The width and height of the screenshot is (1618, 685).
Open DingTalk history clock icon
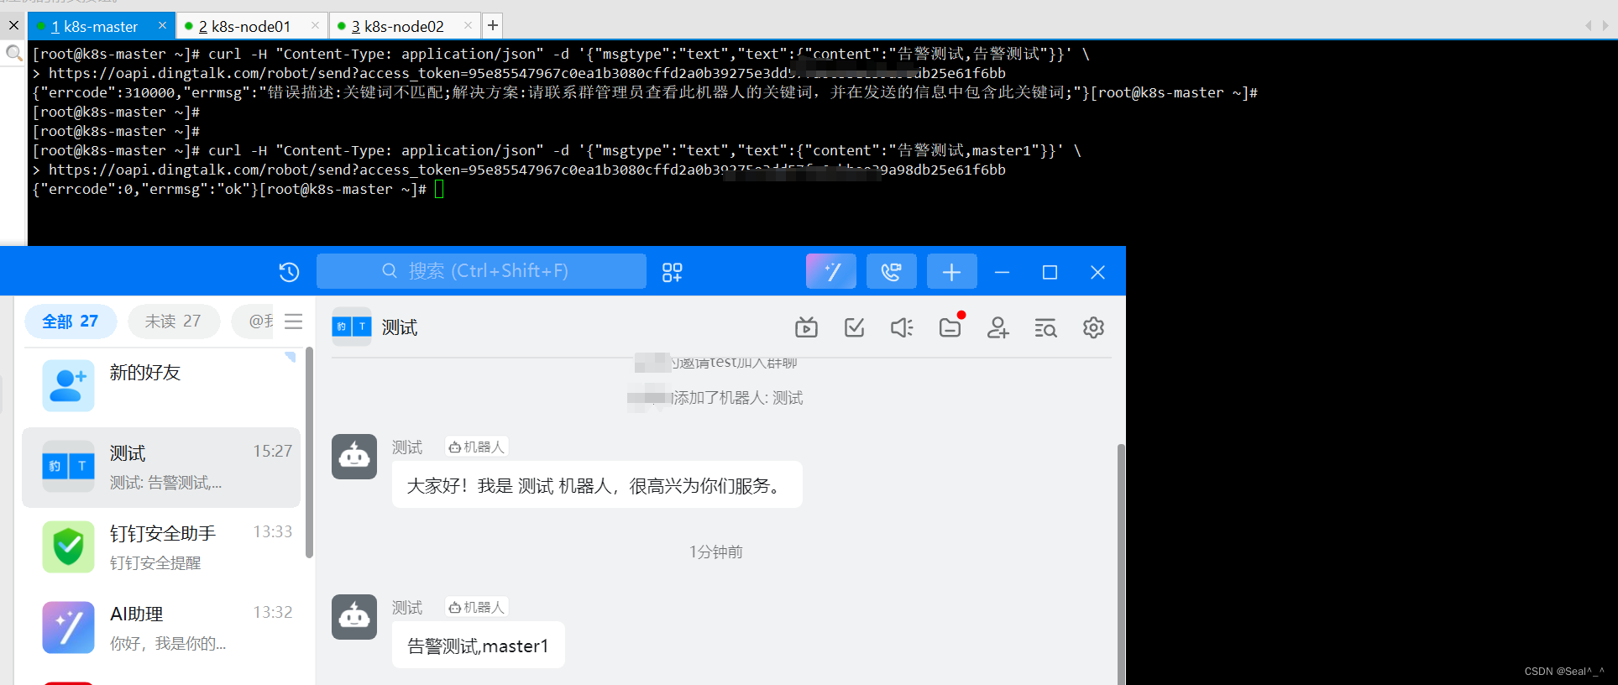point(289,272)
